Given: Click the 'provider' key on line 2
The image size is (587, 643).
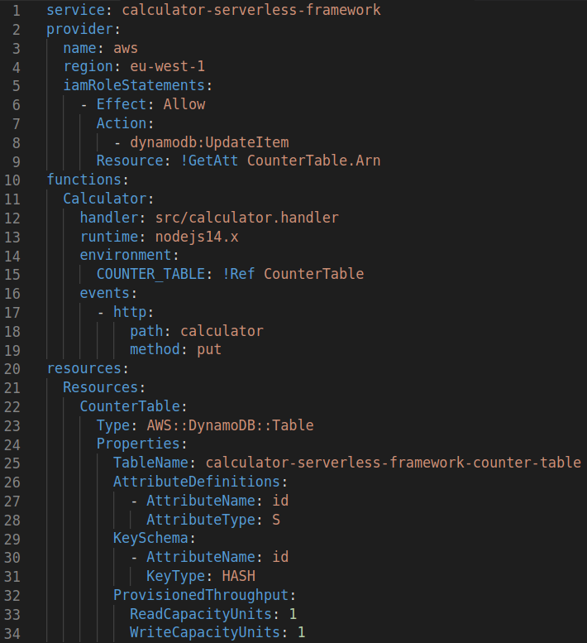Looking at the screenshot, I should pyautogui.click(x=79, y=29).
